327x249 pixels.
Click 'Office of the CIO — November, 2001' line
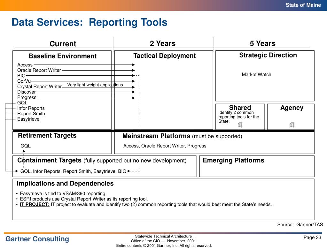click(163, 241)
